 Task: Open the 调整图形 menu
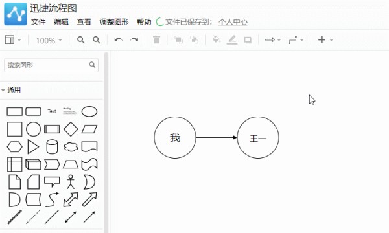114,22
